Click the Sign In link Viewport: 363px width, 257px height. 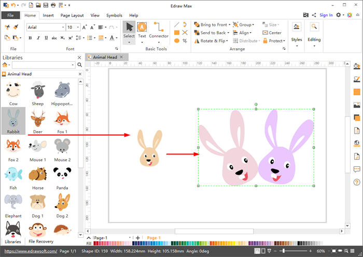326,15
